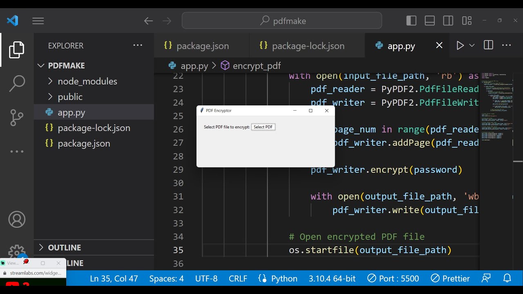Click the pdfmake search command box
The image size is (523, 294).
(282, 21)
